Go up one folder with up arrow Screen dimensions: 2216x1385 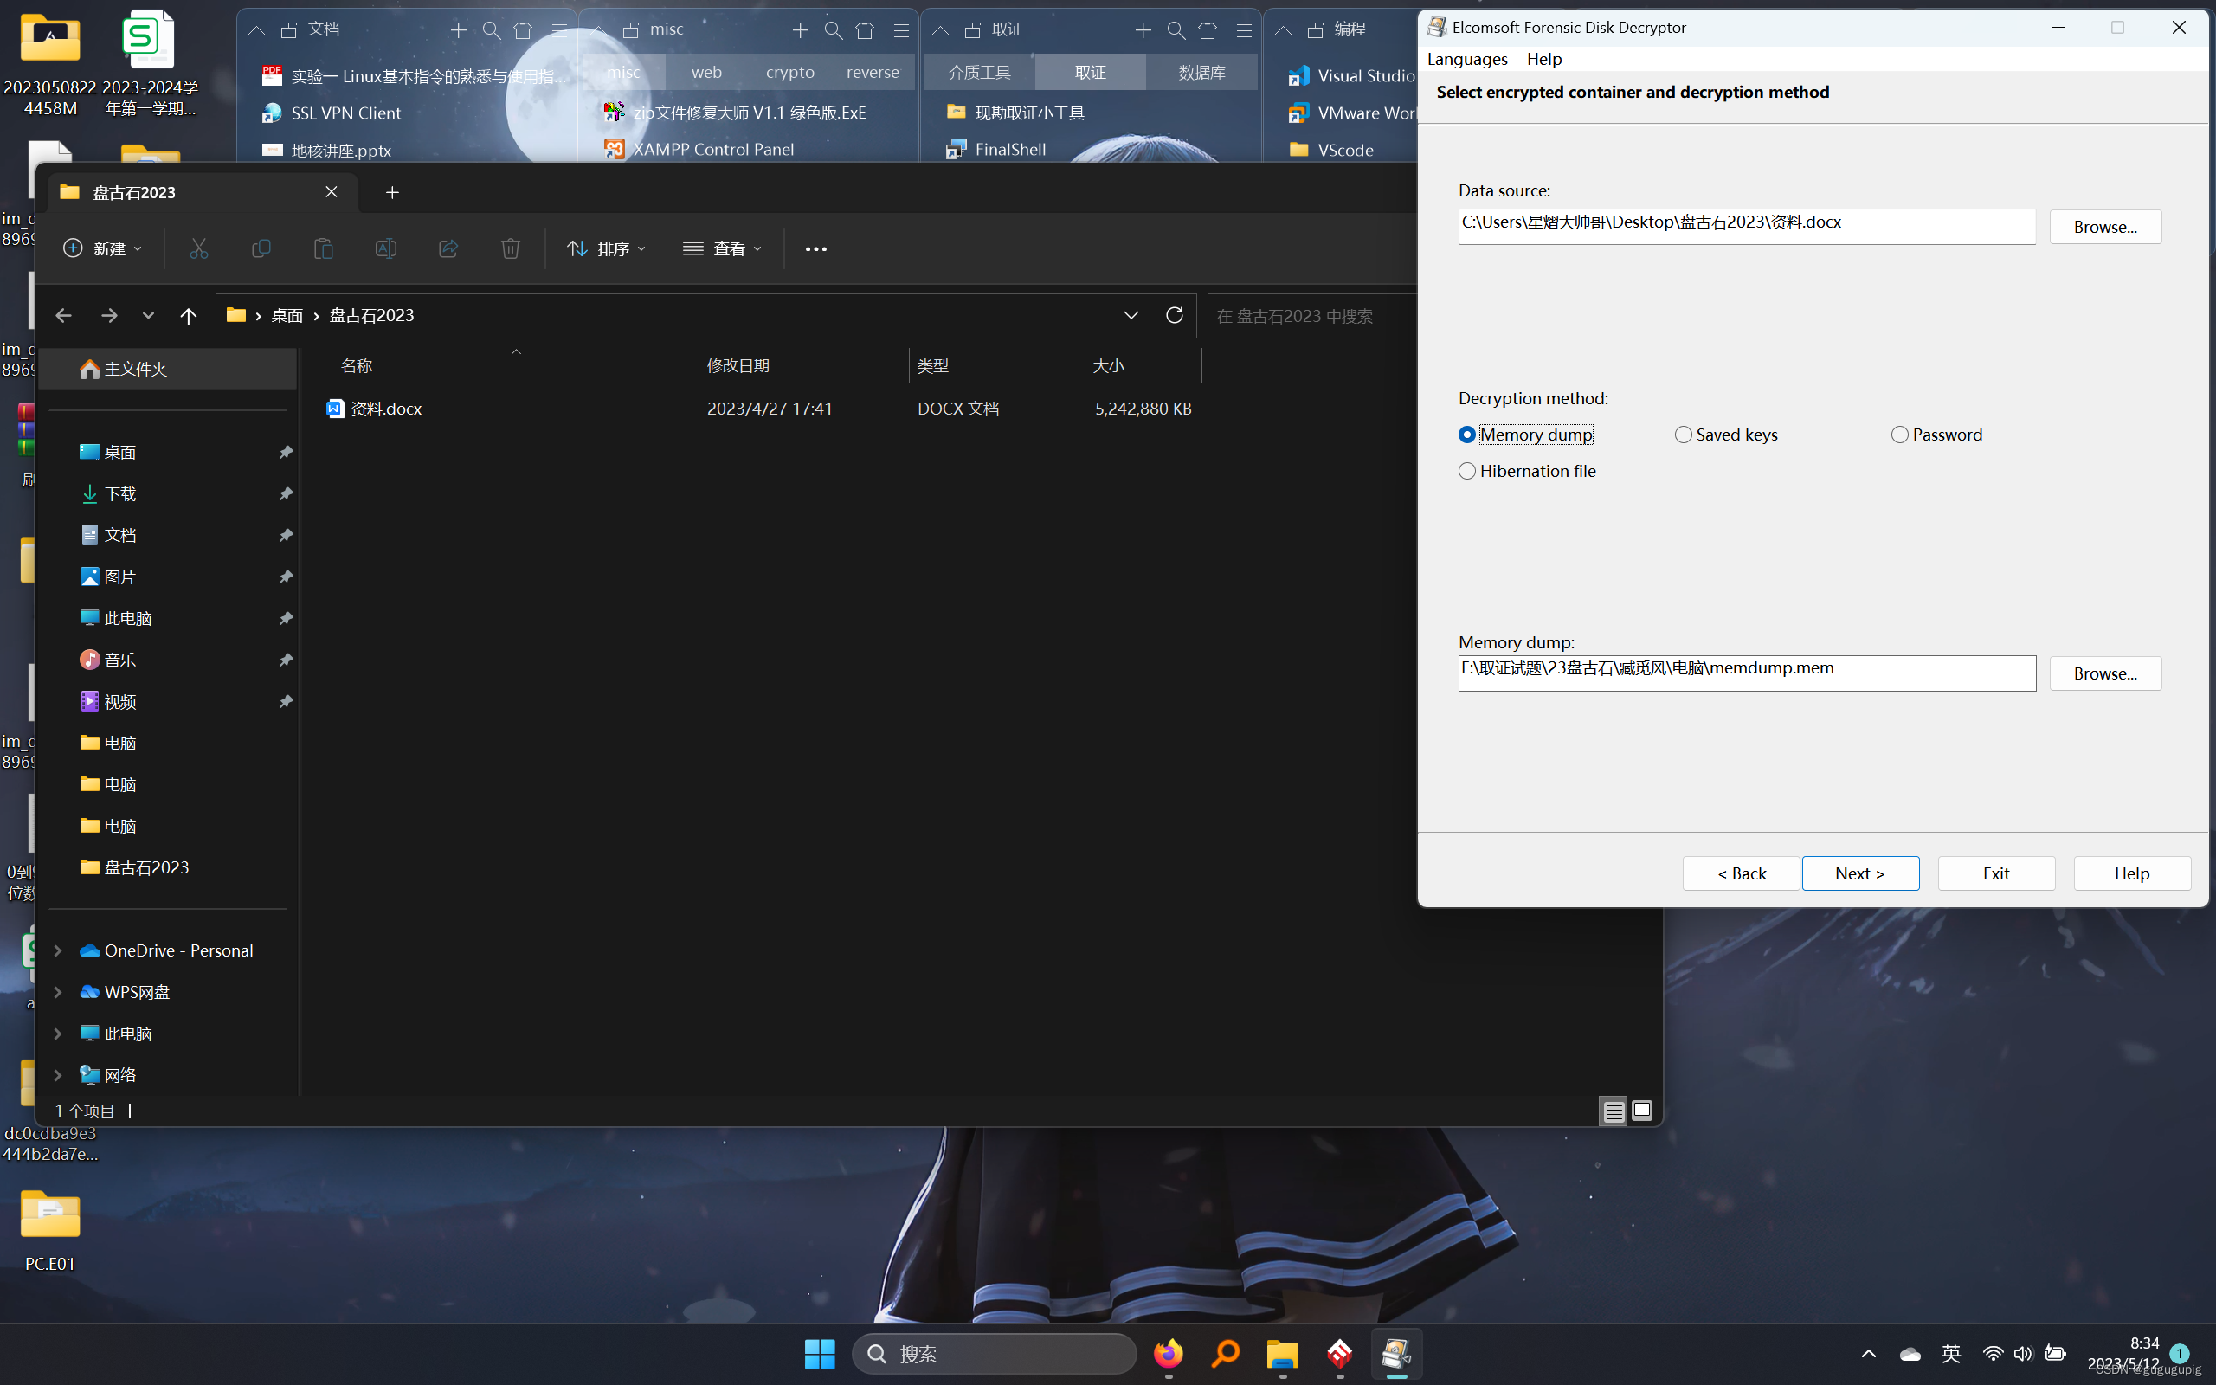tap(189, 316)
